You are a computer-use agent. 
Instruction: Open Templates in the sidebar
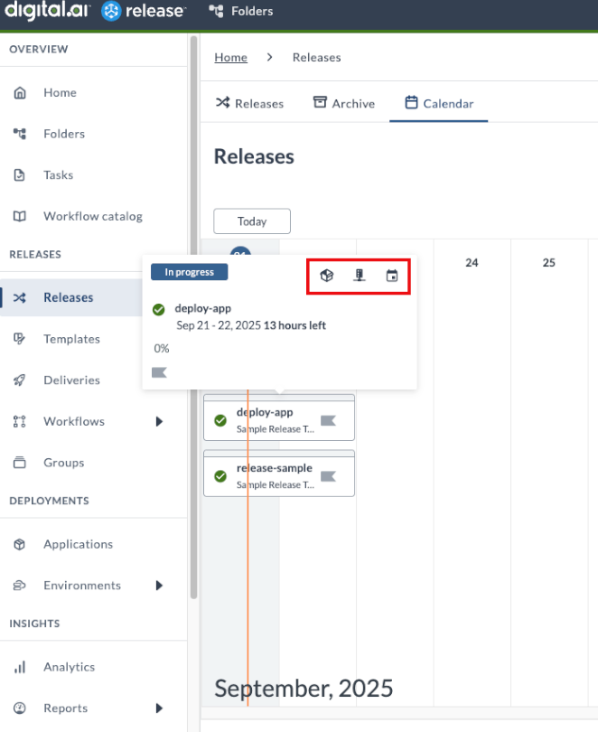point(71,339)
